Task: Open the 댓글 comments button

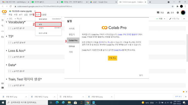Action: point(160,13)
